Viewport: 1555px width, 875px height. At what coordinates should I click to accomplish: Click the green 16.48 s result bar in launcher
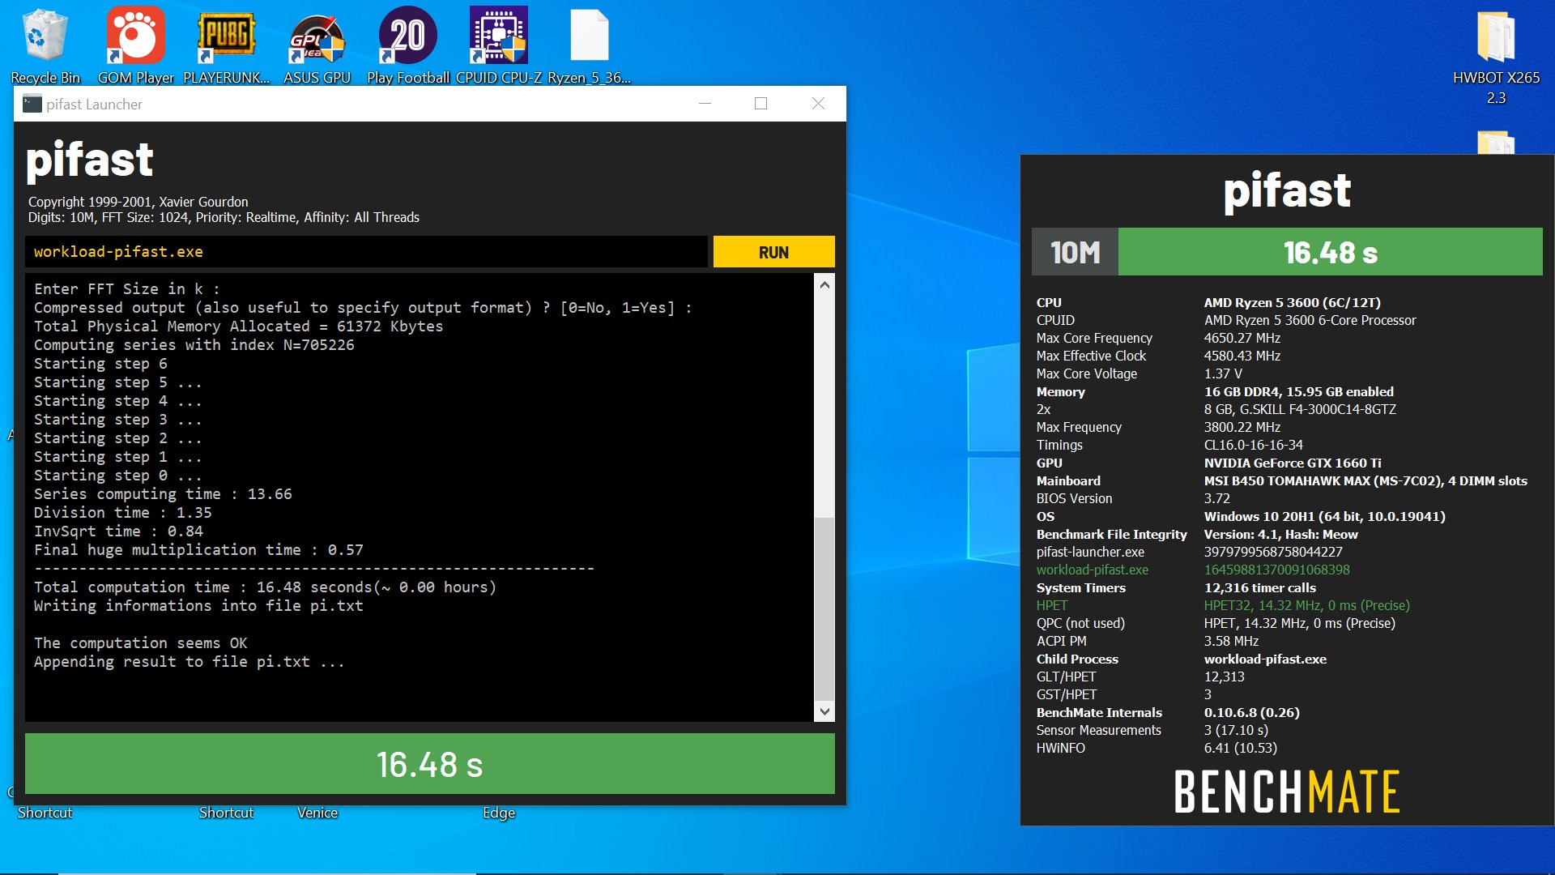430,764
